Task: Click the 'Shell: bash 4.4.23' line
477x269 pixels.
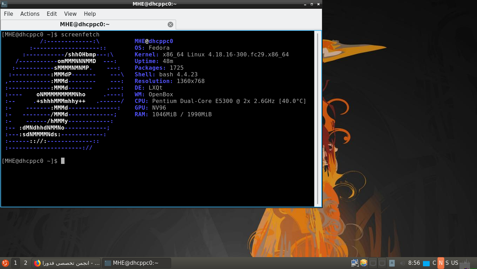Action: (166, 74)
